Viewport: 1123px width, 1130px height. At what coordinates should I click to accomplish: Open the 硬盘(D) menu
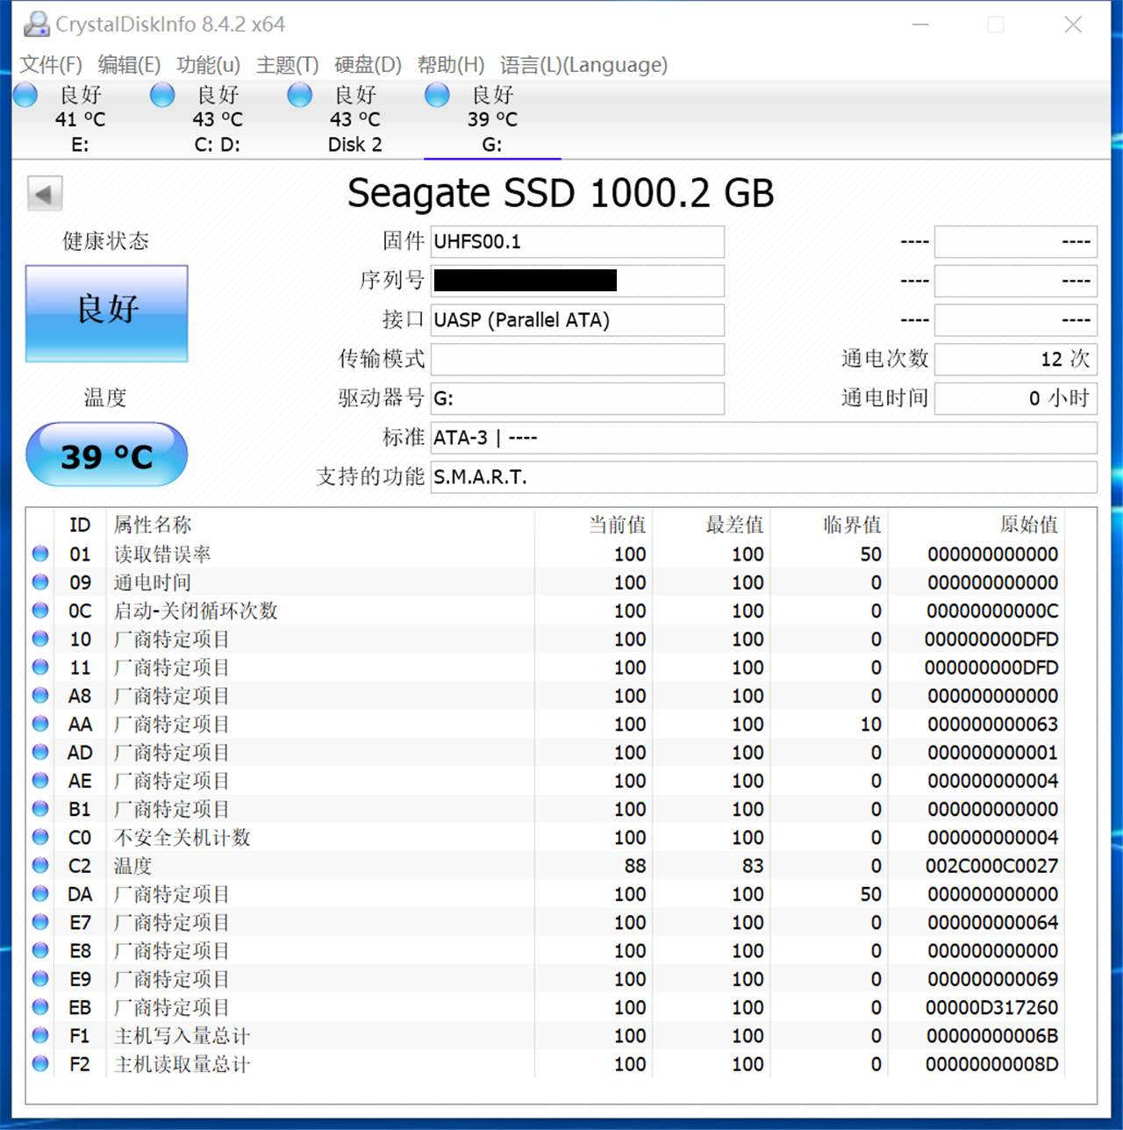pos(368,65)
